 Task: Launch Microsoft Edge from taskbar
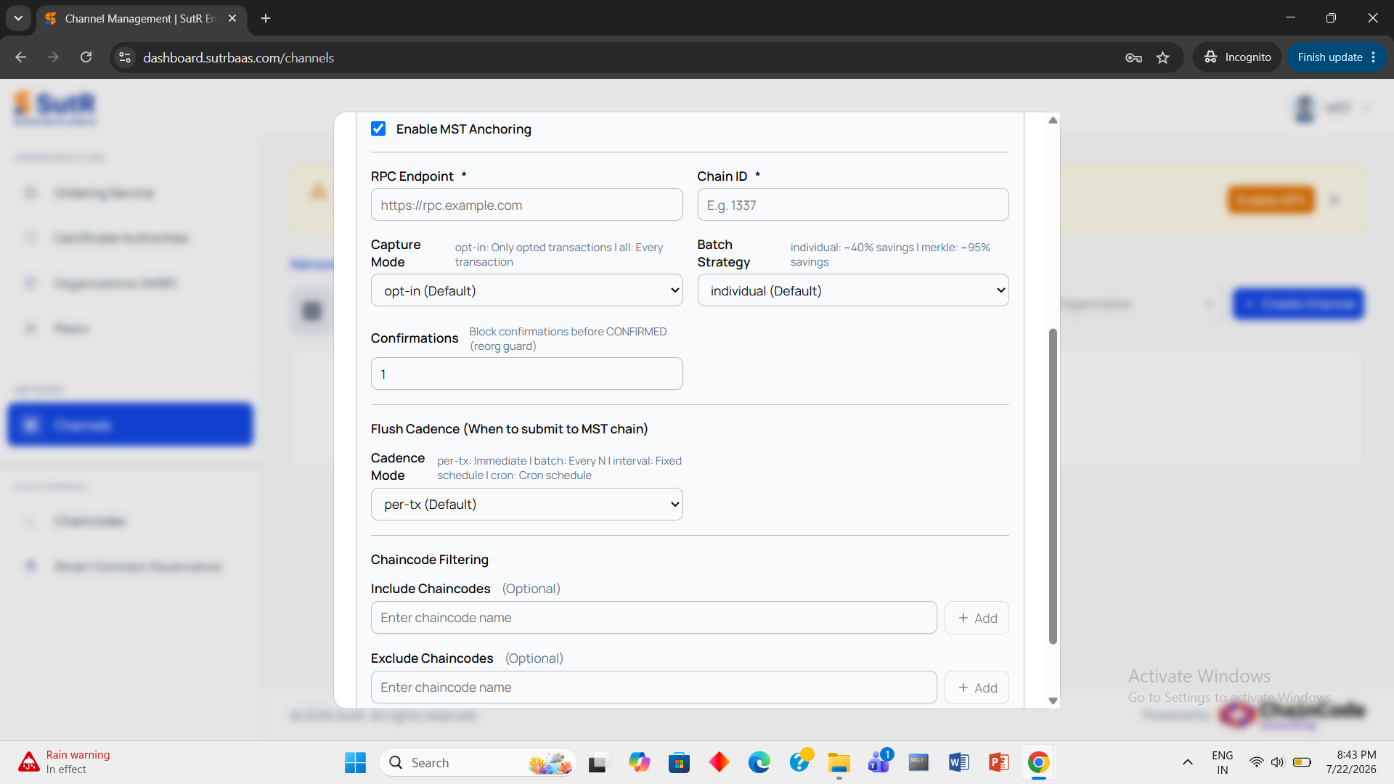point(759,762)
